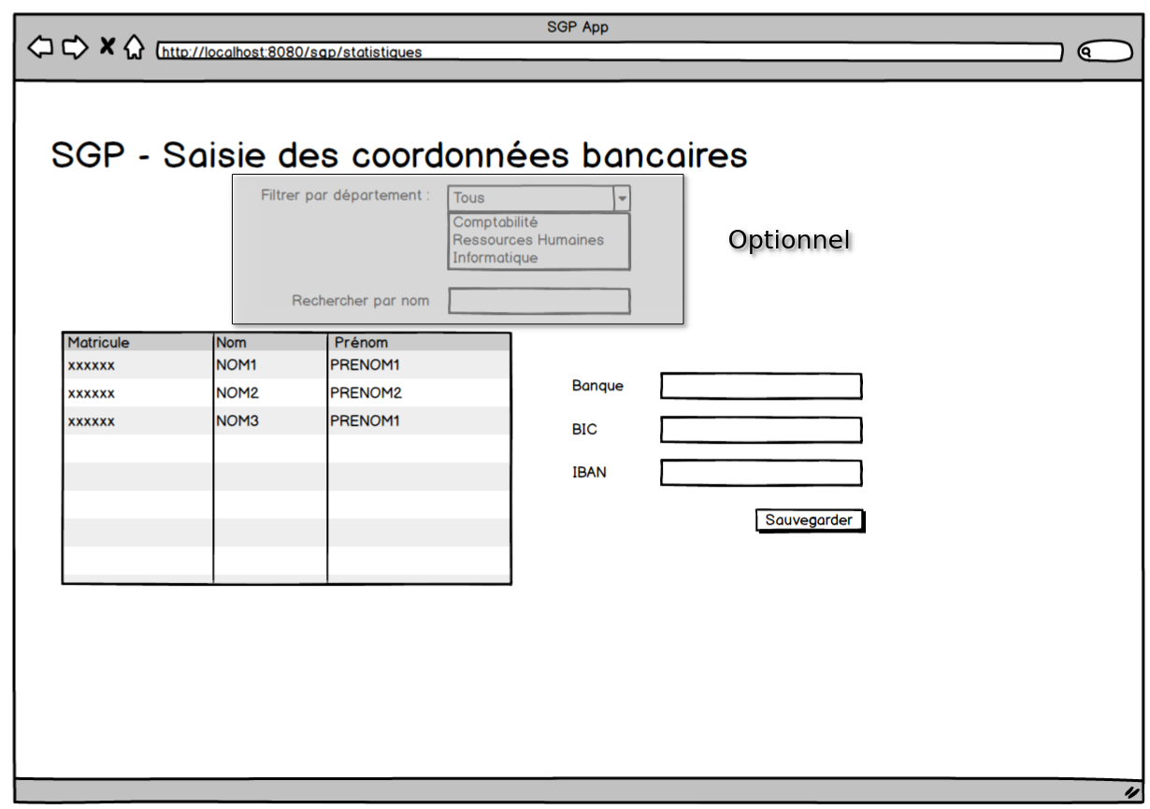Open the 'Tous' department combo box
The image size is (1150, 809).
pyautogui.click(x=530, y=198)
